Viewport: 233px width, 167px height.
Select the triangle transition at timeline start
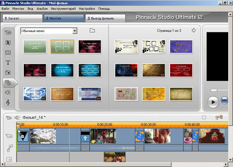pos(23,136)
